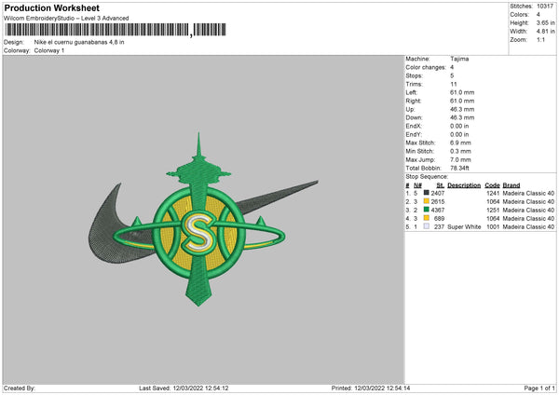Screen dimensions: 559x395
Task: Select the 'Super White' description text
Action: tap(464, 227)
